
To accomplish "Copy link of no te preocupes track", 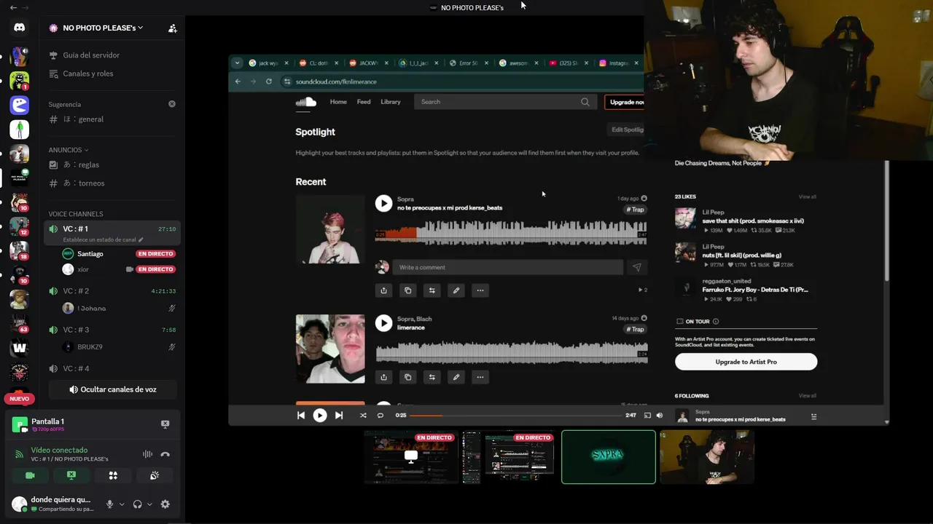I will point(407,290).
